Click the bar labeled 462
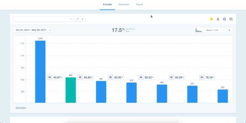This screenshot has height=123, width=246. click(162, 93)
